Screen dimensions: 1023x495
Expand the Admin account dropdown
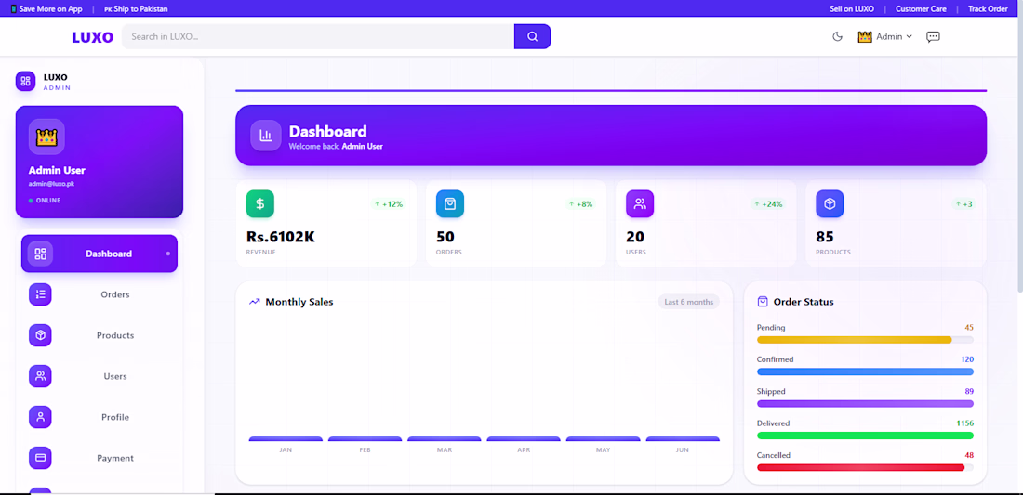click(884, 37)
